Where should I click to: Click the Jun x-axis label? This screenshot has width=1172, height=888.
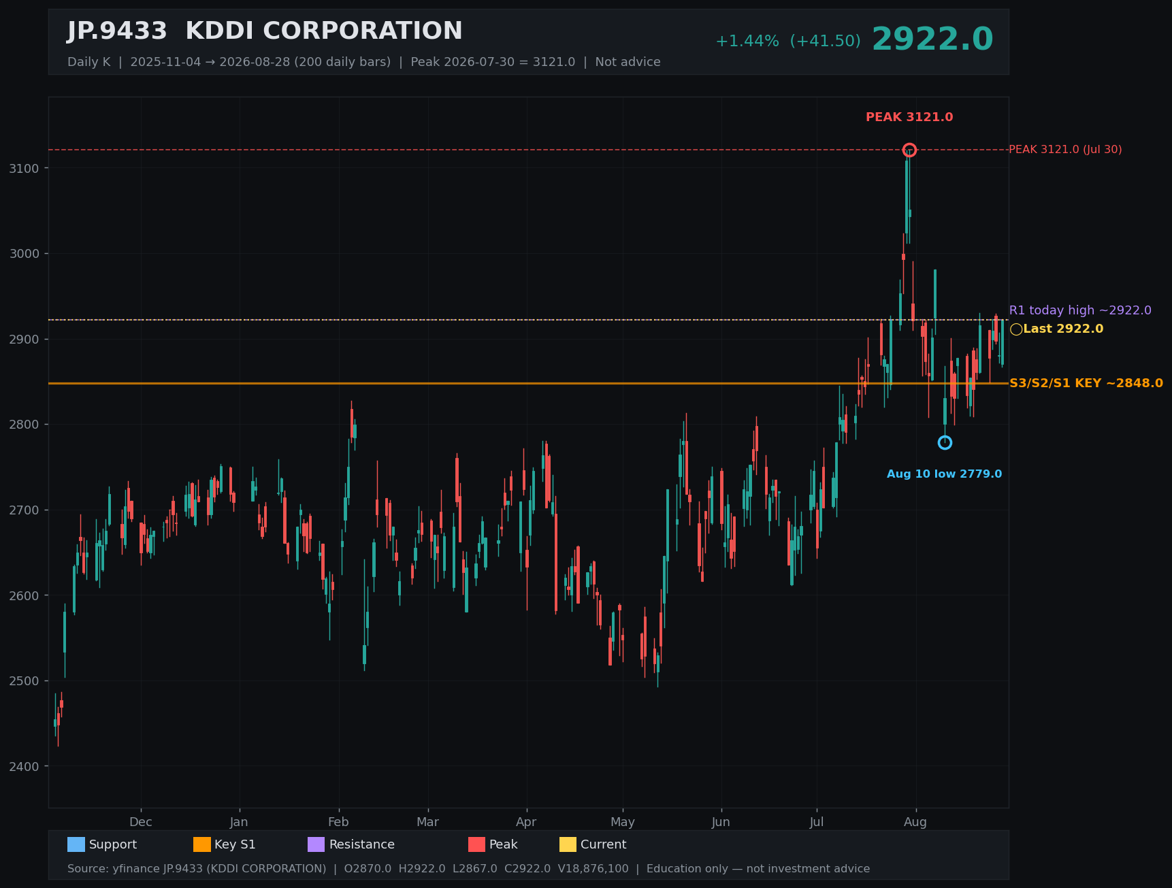pos(721,822)
